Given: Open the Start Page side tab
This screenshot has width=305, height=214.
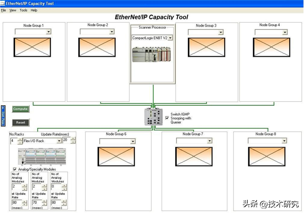Looking at the screenshot, I should point(3,116).
